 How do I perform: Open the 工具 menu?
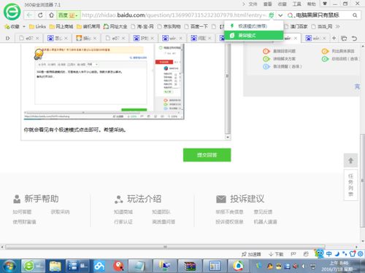pyautogui.click(x=296, y=4)
